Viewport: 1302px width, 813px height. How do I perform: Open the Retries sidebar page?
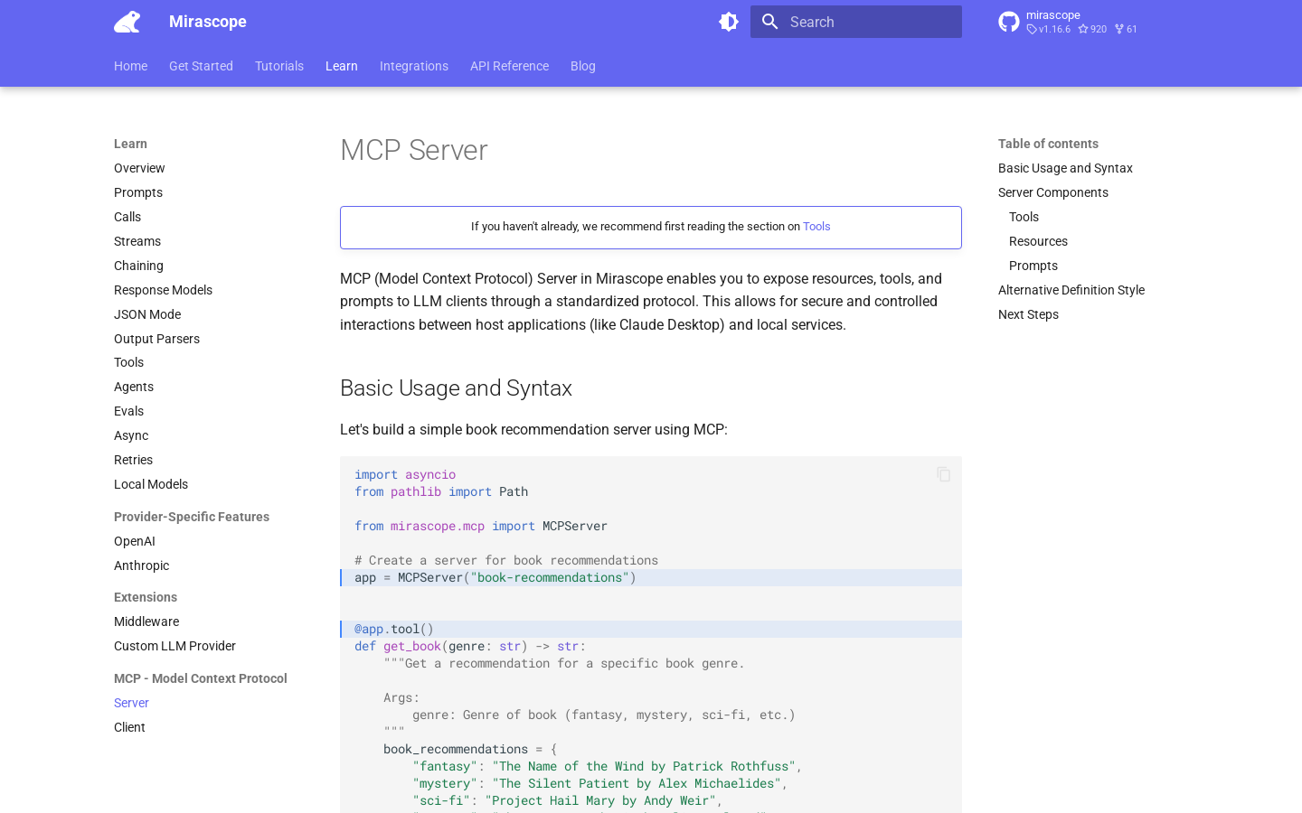(133, 460)
